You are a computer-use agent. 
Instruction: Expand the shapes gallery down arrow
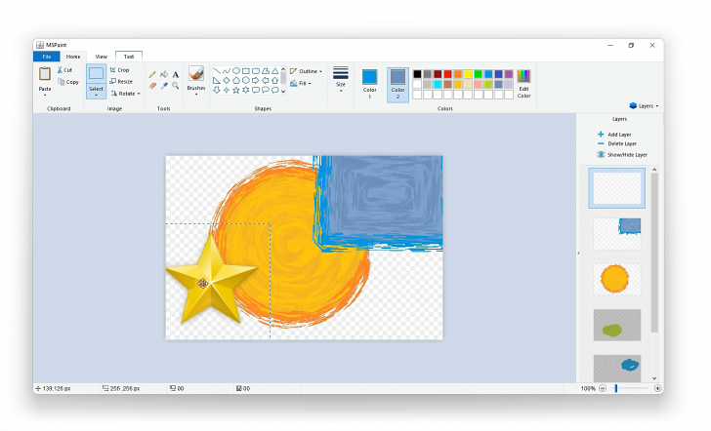pyautogui.click(x=283, y=91)
